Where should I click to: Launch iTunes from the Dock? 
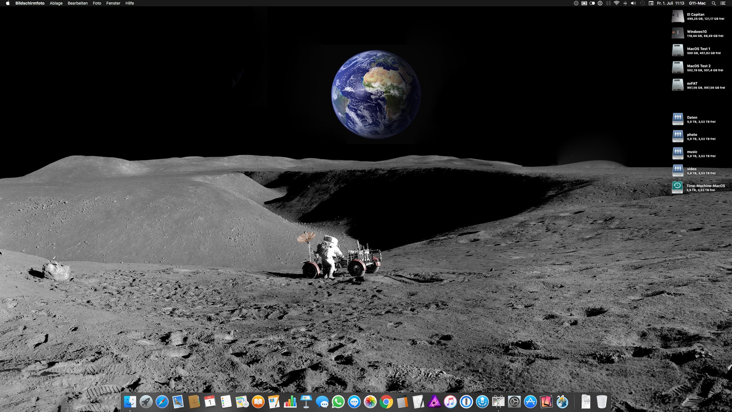450,402
